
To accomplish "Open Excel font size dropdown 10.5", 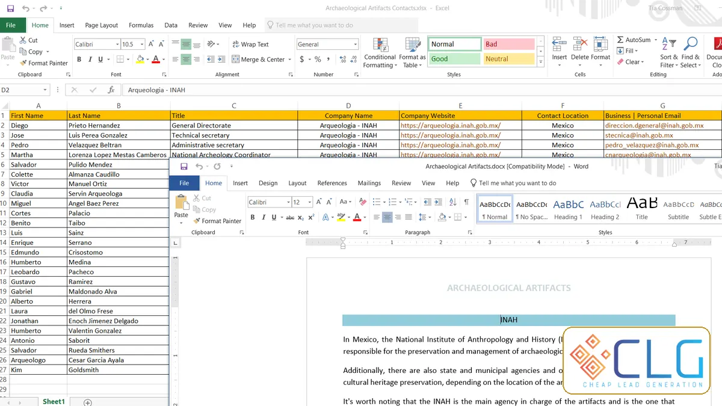I will click(142, 45).
